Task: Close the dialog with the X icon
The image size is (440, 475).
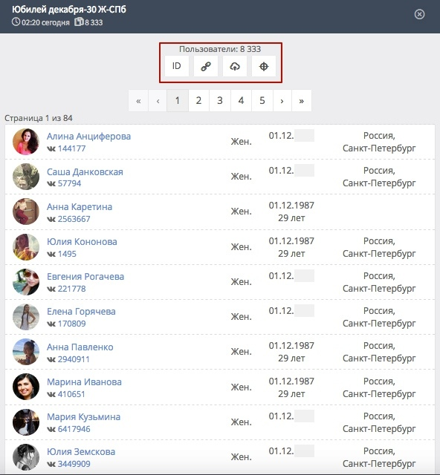Action: pos(419,14)
